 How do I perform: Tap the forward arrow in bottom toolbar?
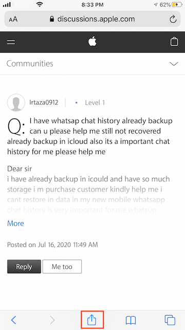coord(52,320)
